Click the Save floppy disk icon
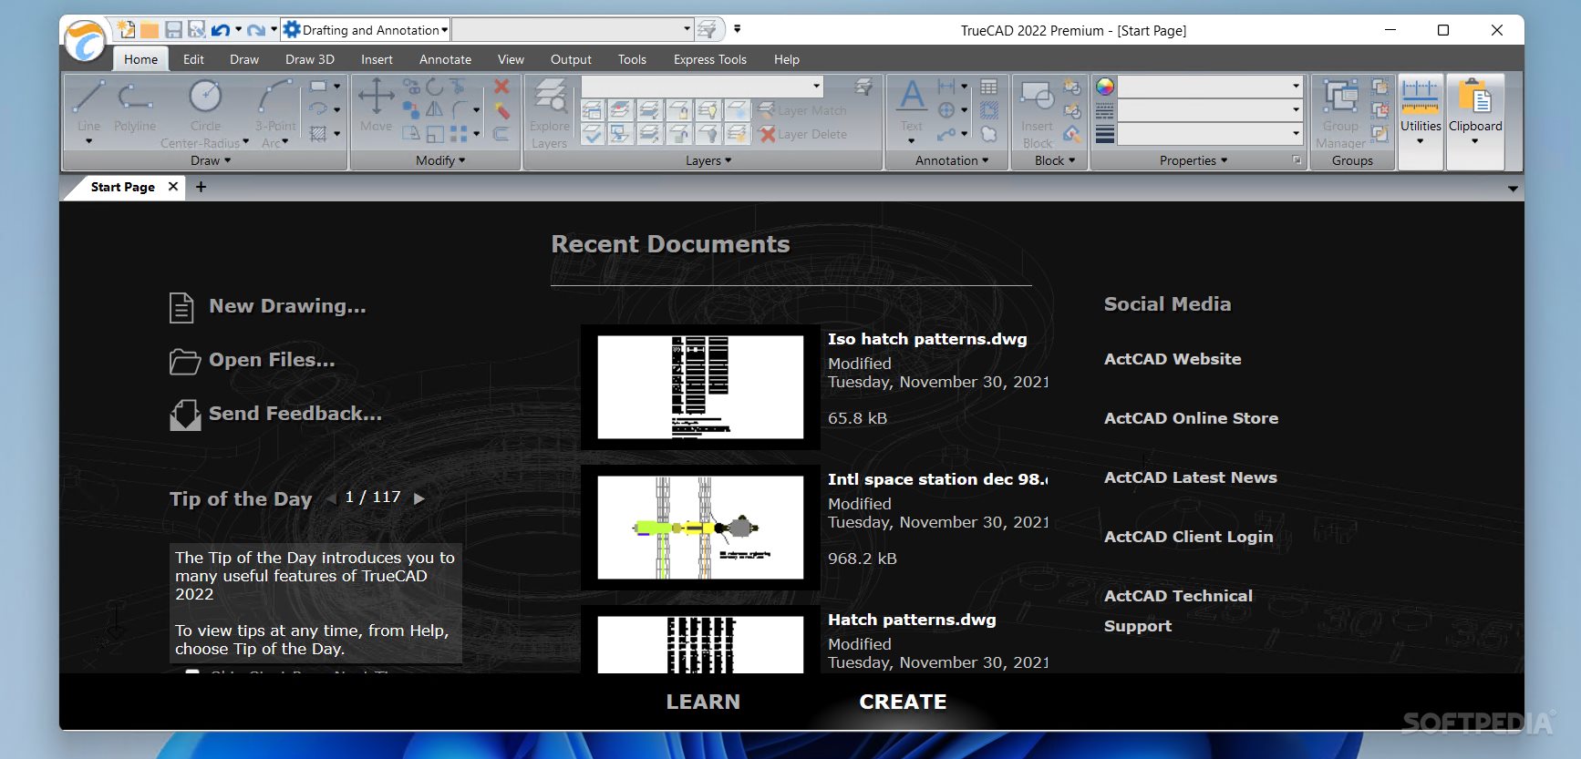The image size is (1581, 759). click(173, 30)
